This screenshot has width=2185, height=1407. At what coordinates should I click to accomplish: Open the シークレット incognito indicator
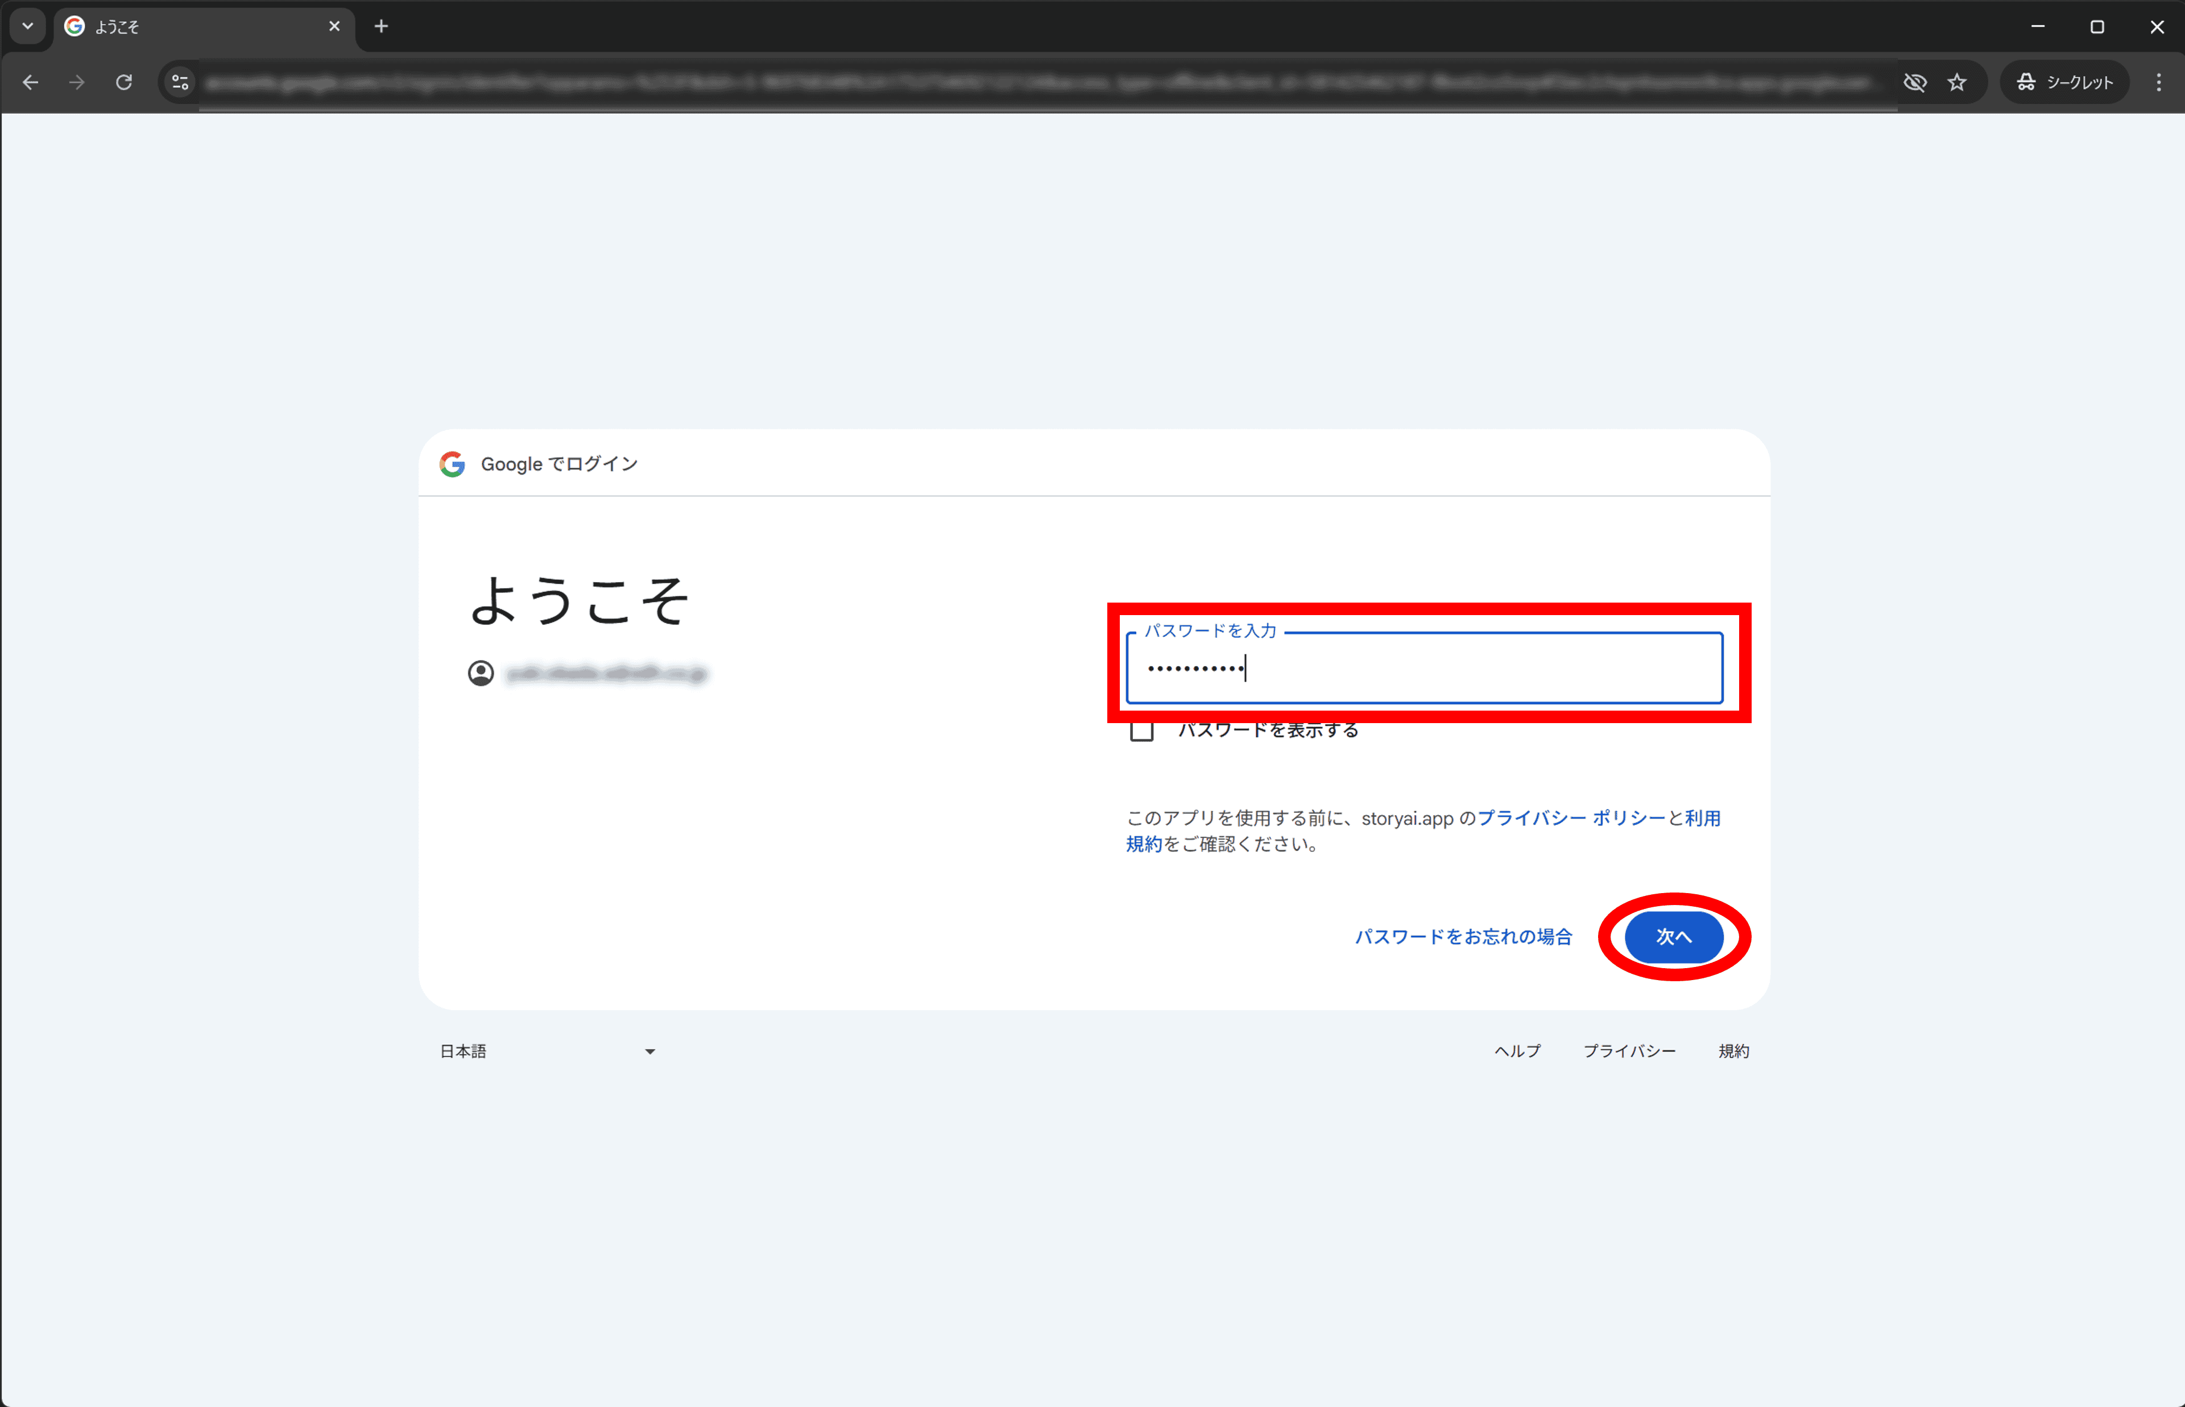(x=2066, y=82)
